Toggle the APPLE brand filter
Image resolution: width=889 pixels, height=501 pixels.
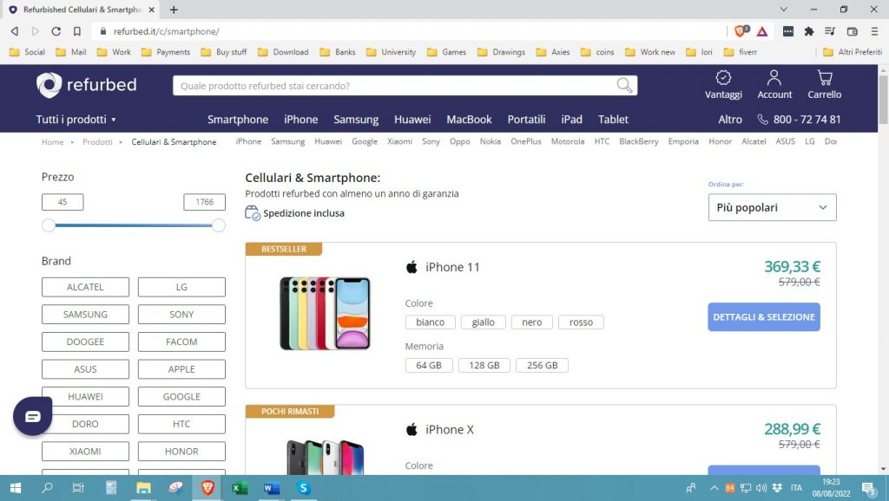click(181, 369)
